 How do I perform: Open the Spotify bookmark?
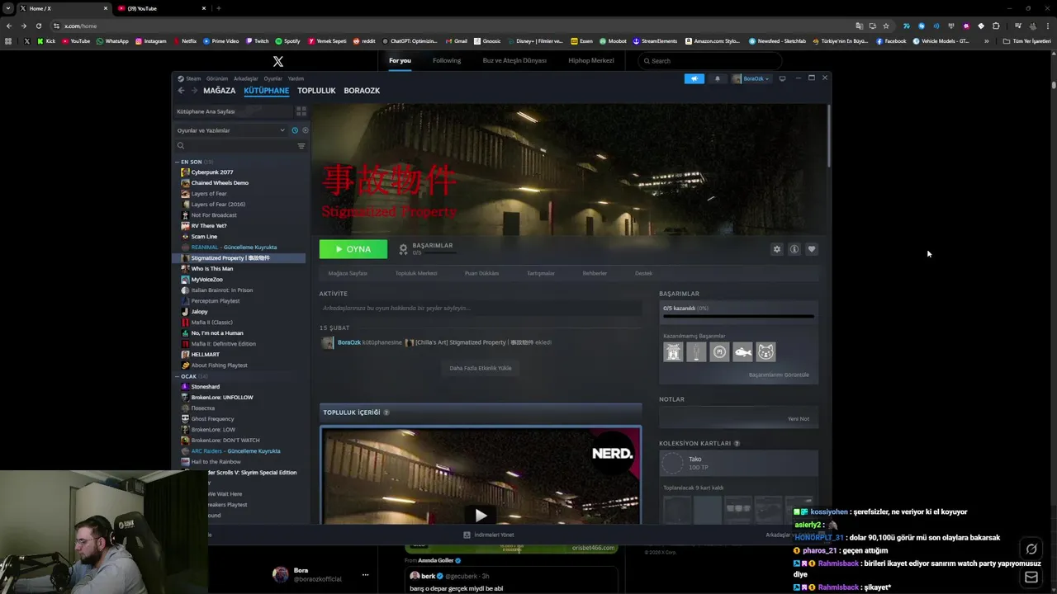click(287, 40)
